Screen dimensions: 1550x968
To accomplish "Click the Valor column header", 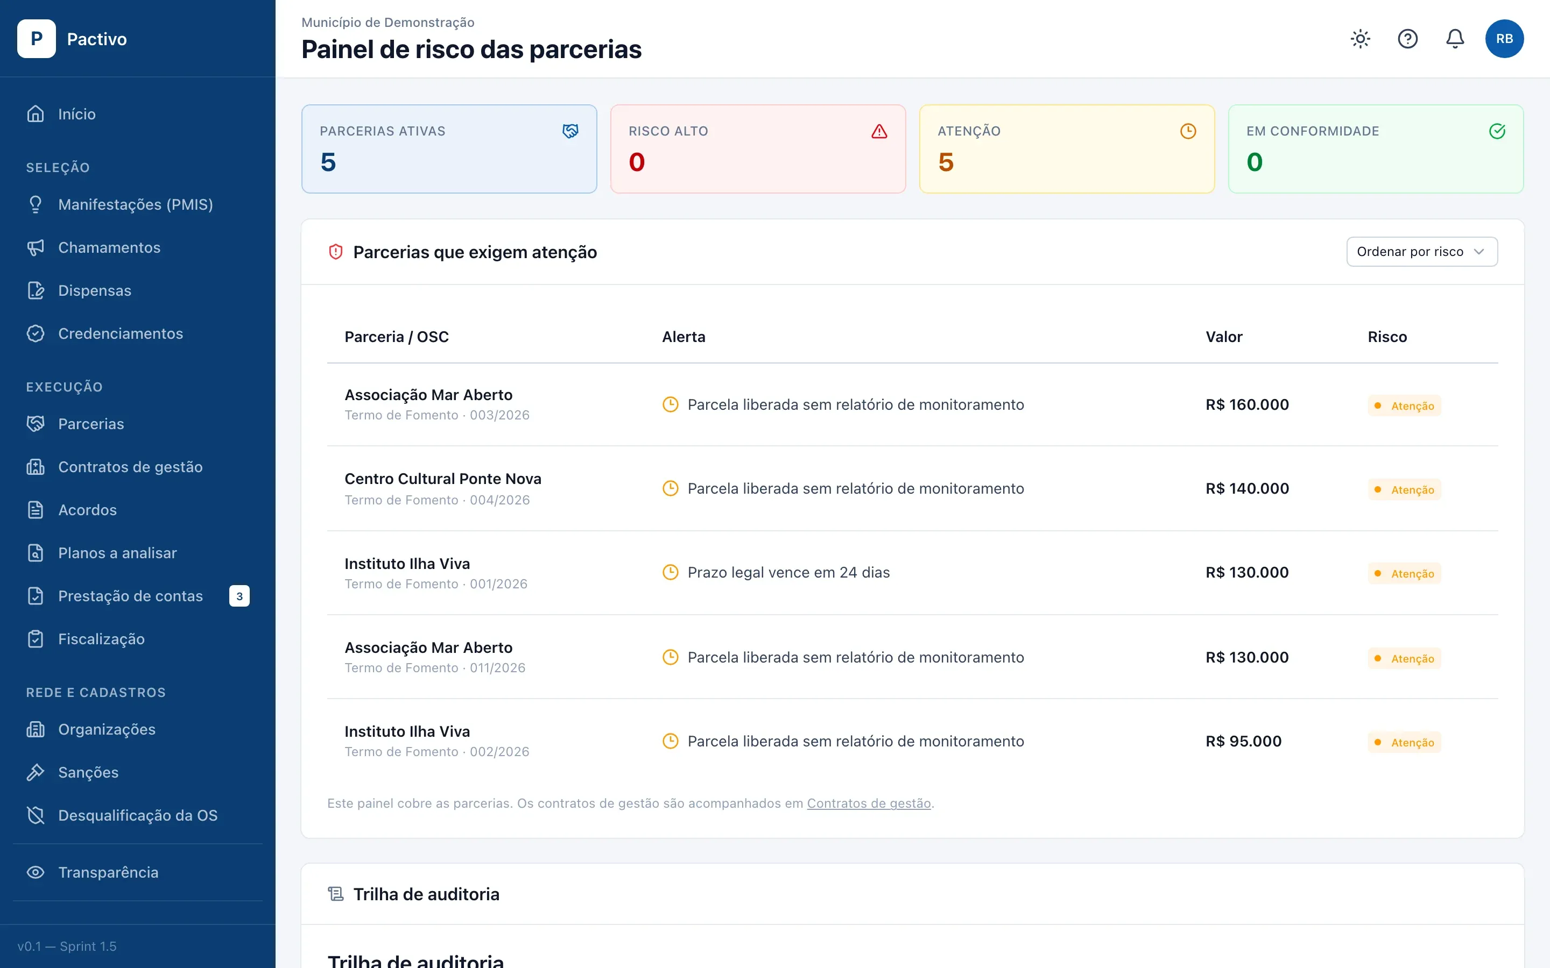I will point(1223,337).
